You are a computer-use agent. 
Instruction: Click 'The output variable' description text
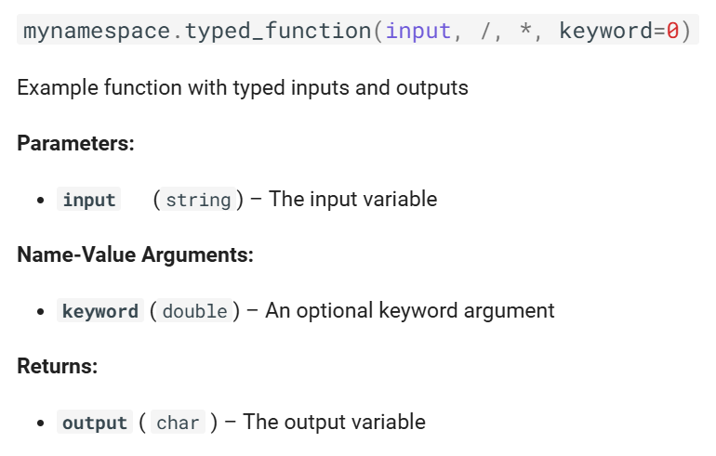click(334, 422)
